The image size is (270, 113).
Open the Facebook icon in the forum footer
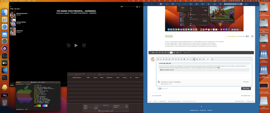[201, 107]
